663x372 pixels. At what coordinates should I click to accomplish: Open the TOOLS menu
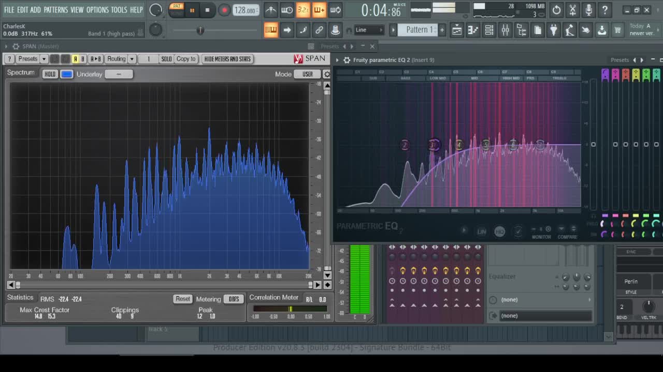point(119,10)
